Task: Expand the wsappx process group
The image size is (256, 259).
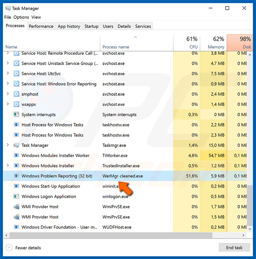Action: click(x=7, y=104)
